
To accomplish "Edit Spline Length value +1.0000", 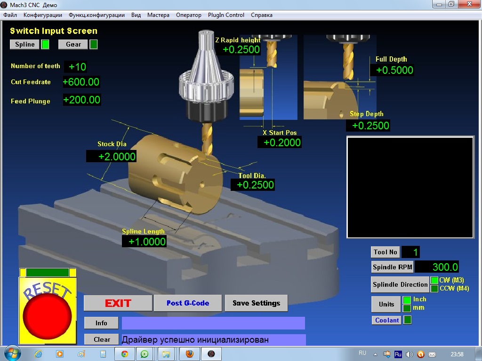I will pyautogui.click(x=145, y=241).
